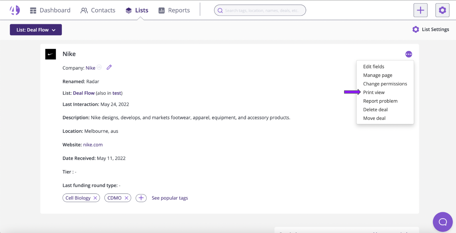This screenshot has width=456, height=233.
Task: Focus the search tags and names field
Action: [x=260, y=10]
